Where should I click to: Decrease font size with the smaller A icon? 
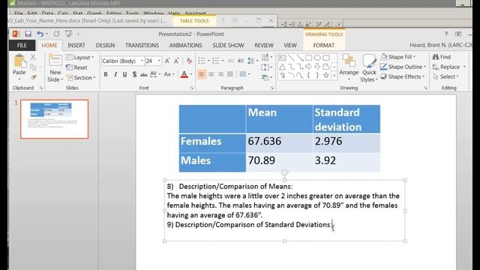(176, 61)
